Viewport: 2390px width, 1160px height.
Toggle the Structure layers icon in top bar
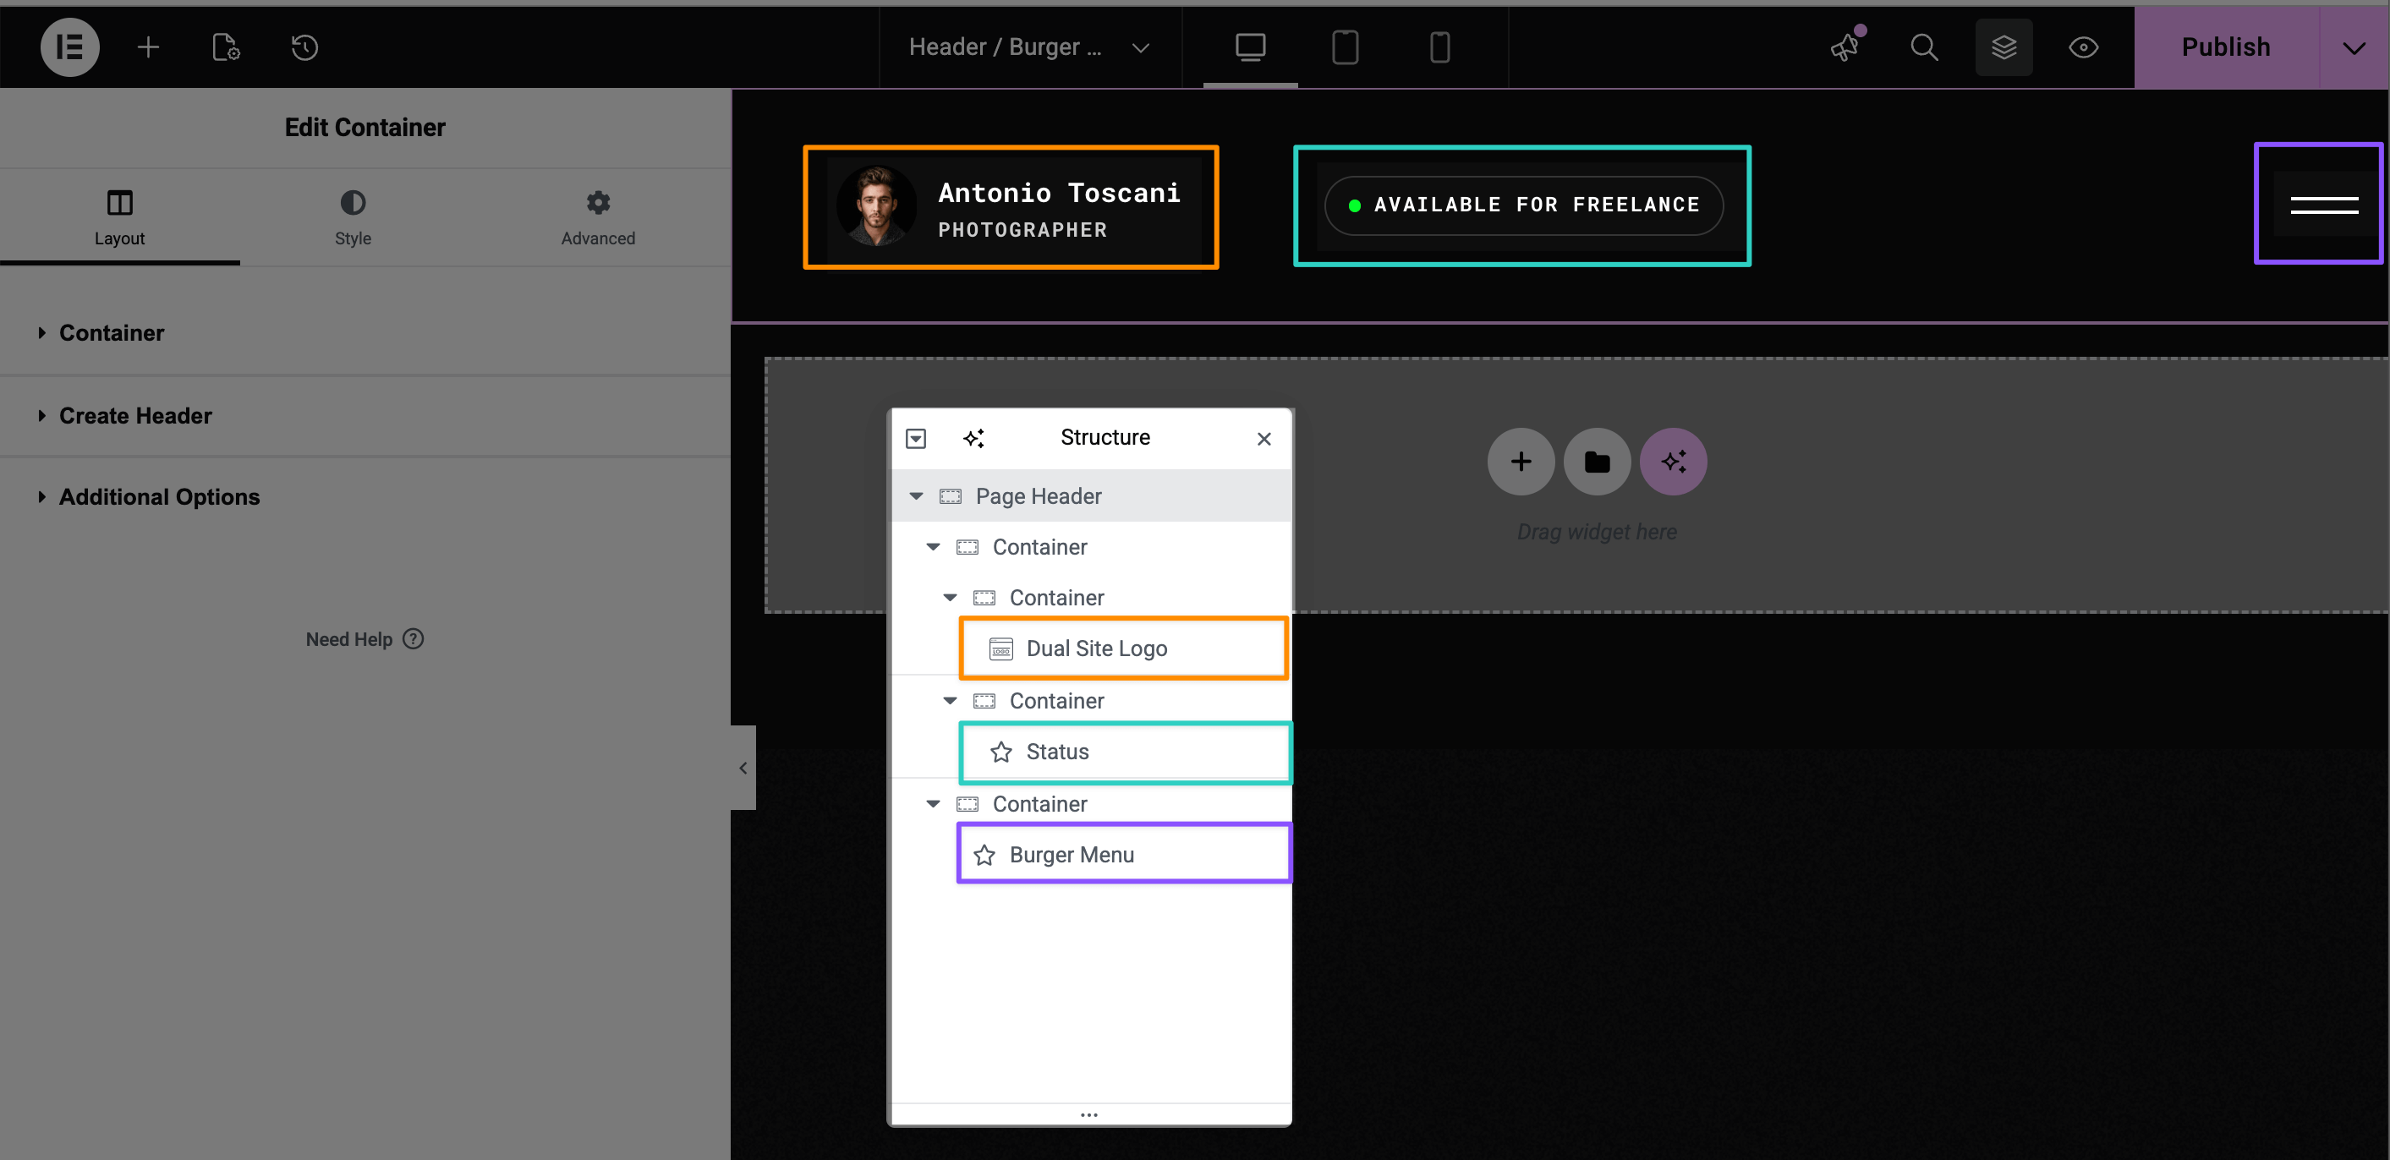pos(2004,47)
